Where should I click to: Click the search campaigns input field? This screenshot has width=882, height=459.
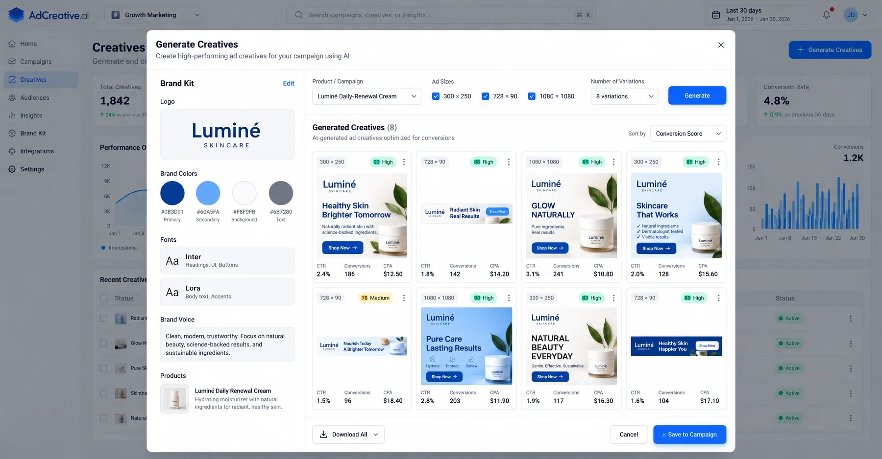coord(441,15)
